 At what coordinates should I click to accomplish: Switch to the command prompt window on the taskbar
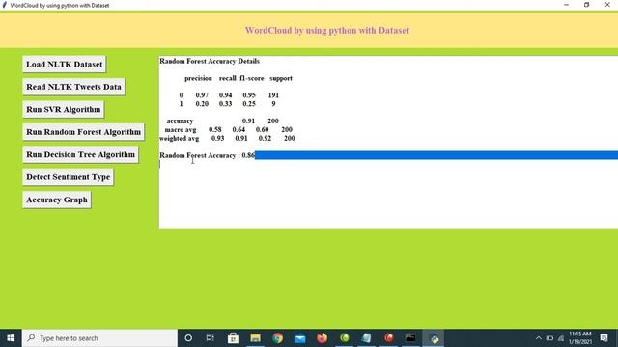pyautogui.click(x=410, y=338)
